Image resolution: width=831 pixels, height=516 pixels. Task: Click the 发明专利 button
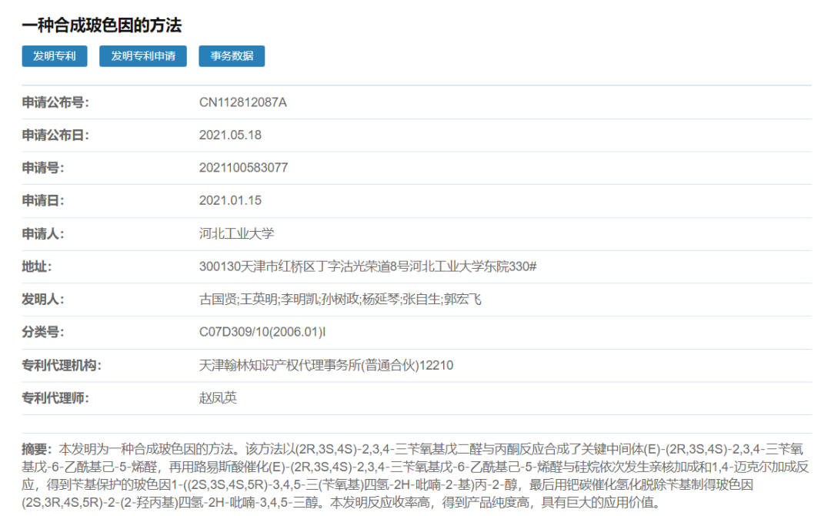pos(54,56)
